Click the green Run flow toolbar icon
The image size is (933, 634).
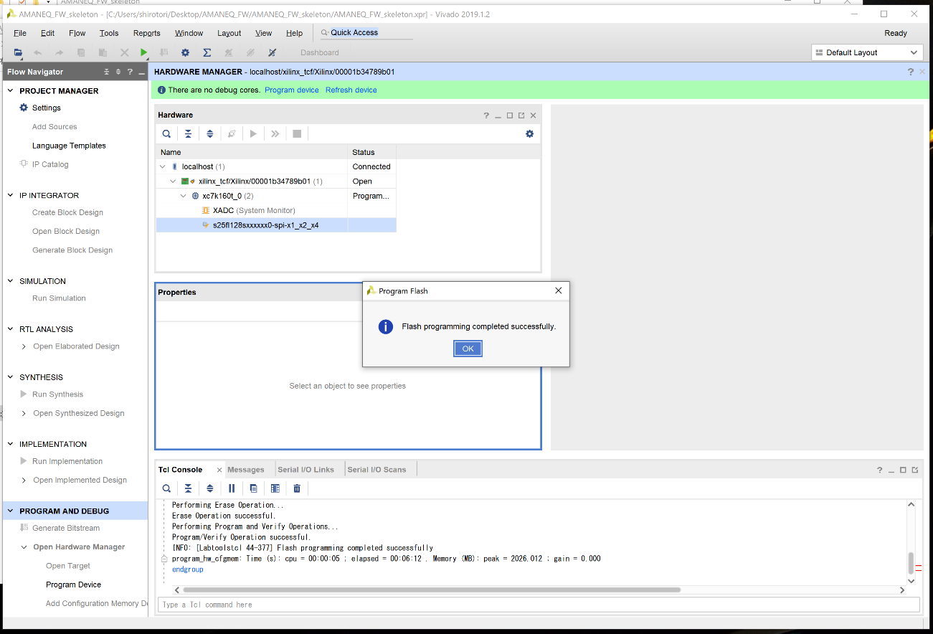(144, 52)
